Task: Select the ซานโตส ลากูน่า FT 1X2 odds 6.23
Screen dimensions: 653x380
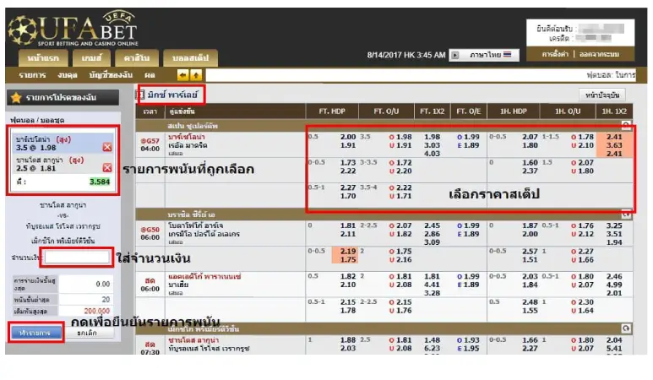Action: [x=433, y=349]
